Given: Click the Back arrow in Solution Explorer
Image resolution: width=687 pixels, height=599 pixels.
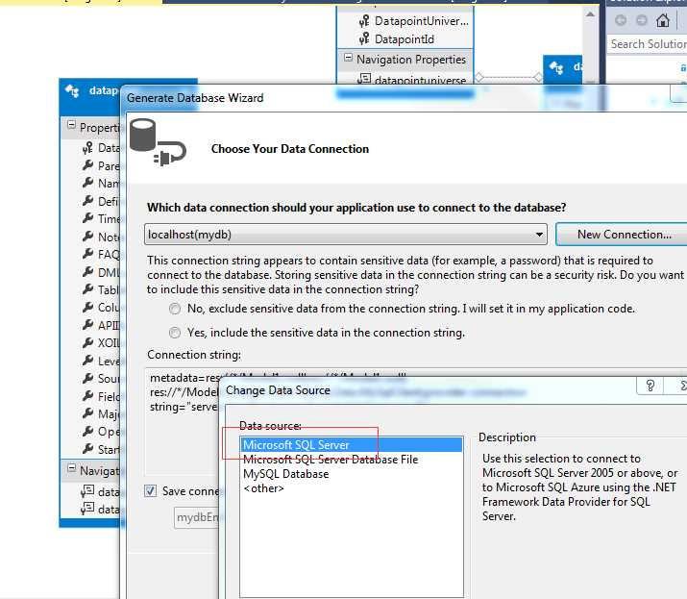Looking at the screenshot, I should pyautogui.click(x=621, y=20).
